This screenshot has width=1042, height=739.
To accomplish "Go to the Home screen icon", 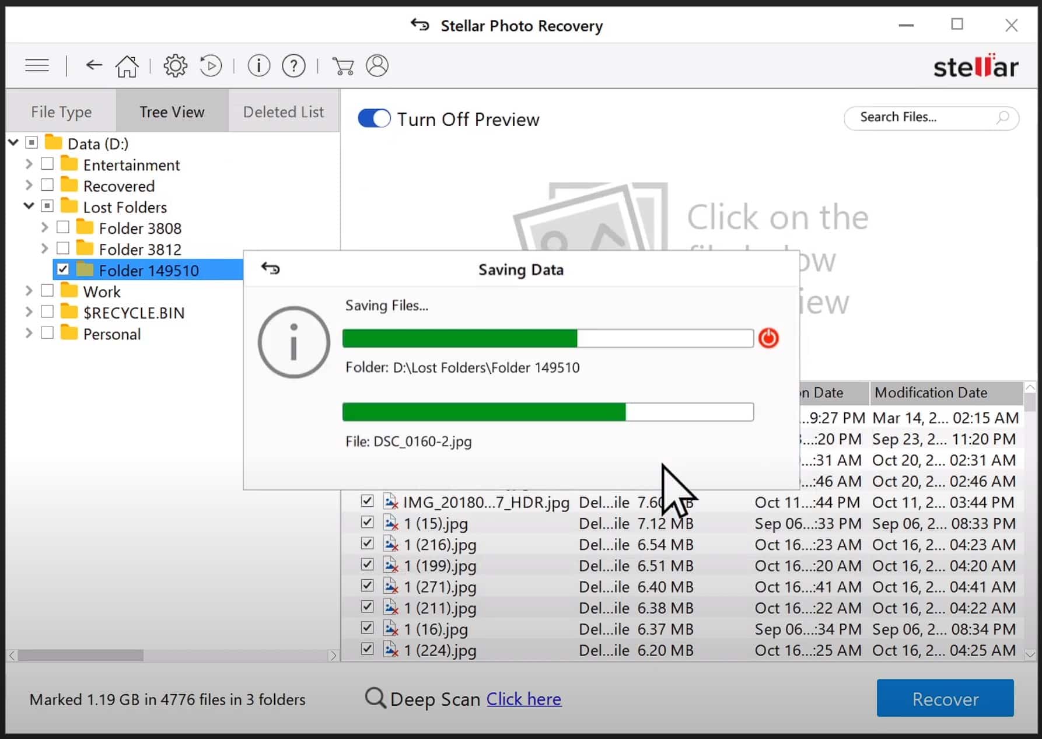I will pos(127,66).
